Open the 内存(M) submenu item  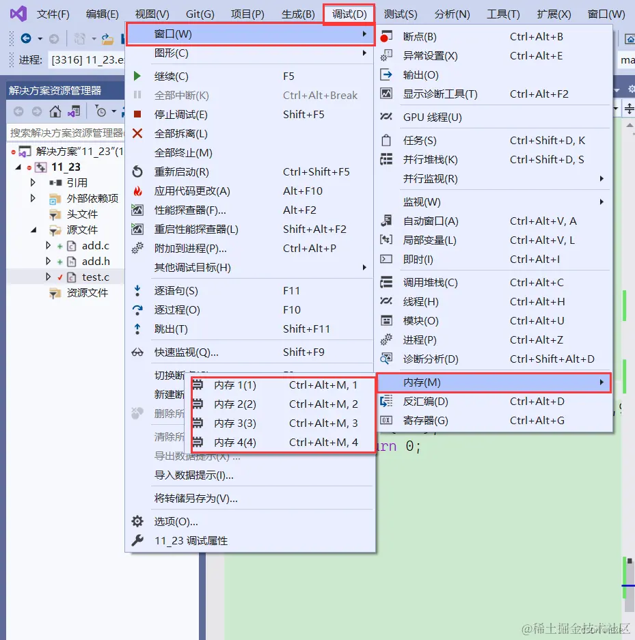(x=494, y=382)
